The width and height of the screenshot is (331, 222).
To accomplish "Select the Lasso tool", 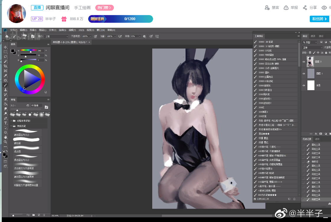I will point(6,56).
